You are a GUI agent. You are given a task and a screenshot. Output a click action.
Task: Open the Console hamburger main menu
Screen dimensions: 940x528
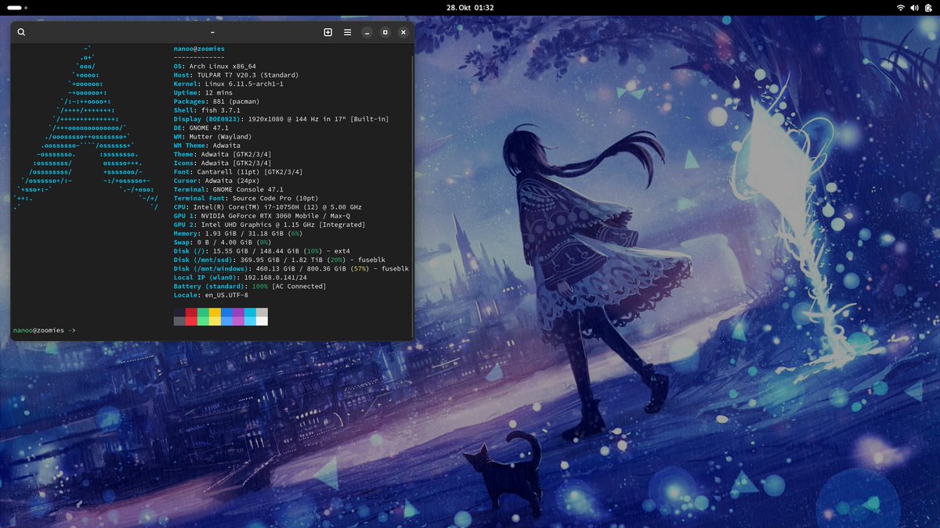click(348, 32)
